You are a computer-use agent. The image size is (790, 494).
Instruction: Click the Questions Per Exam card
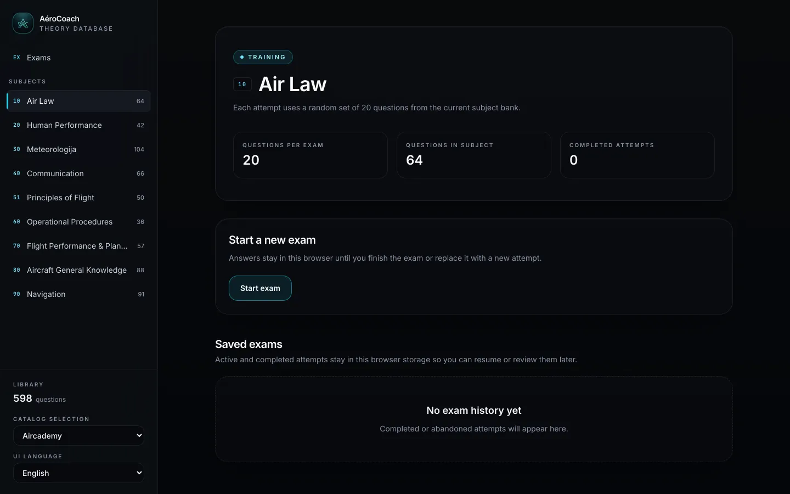[x=311, y=155]
